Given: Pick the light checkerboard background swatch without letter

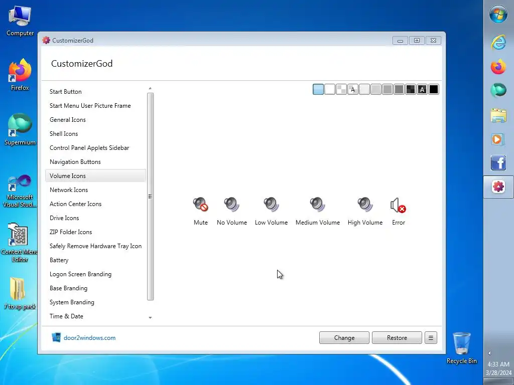Looking at the screenshot, I should pyautogui.click(x=341, y=89).
